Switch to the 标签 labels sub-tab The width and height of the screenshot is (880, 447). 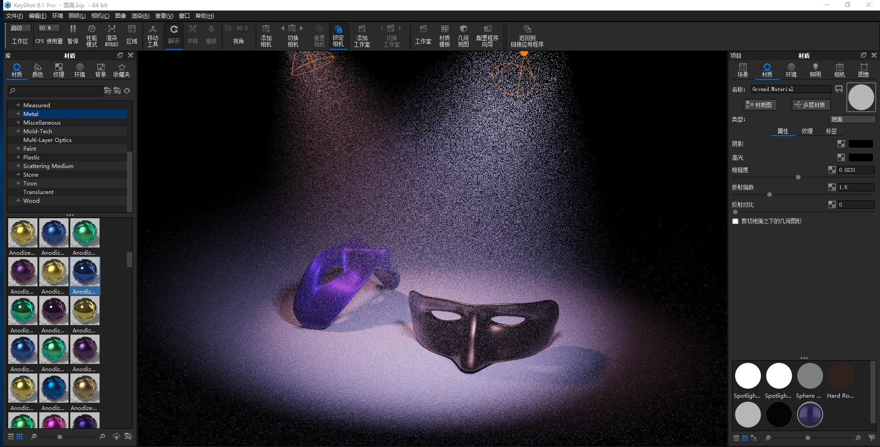tap(831, 131)
